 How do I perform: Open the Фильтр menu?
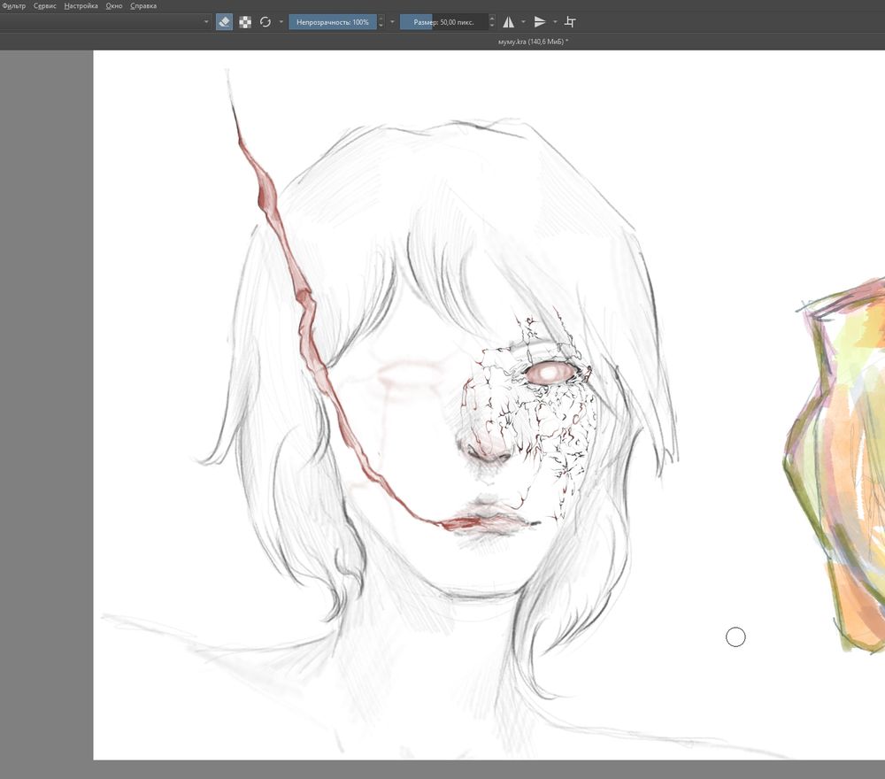14,5
